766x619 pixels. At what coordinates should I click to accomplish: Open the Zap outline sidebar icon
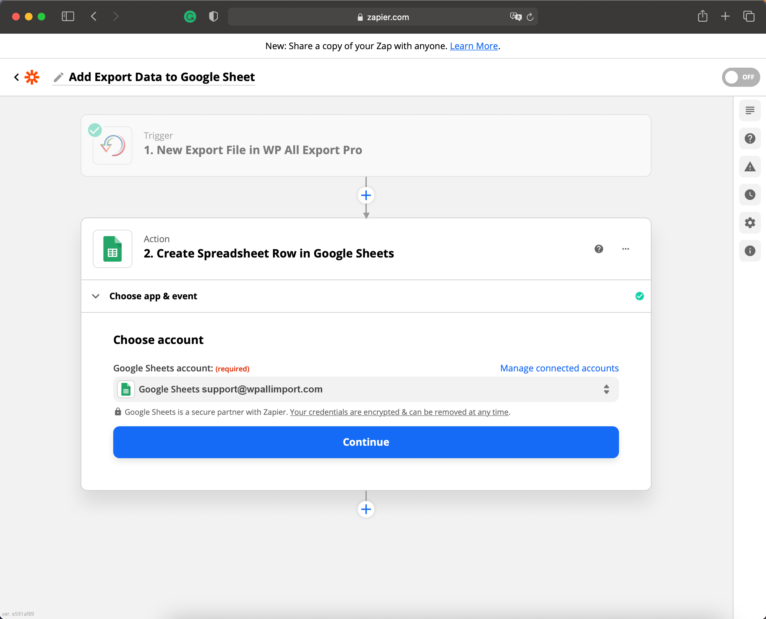click(750, 110)
